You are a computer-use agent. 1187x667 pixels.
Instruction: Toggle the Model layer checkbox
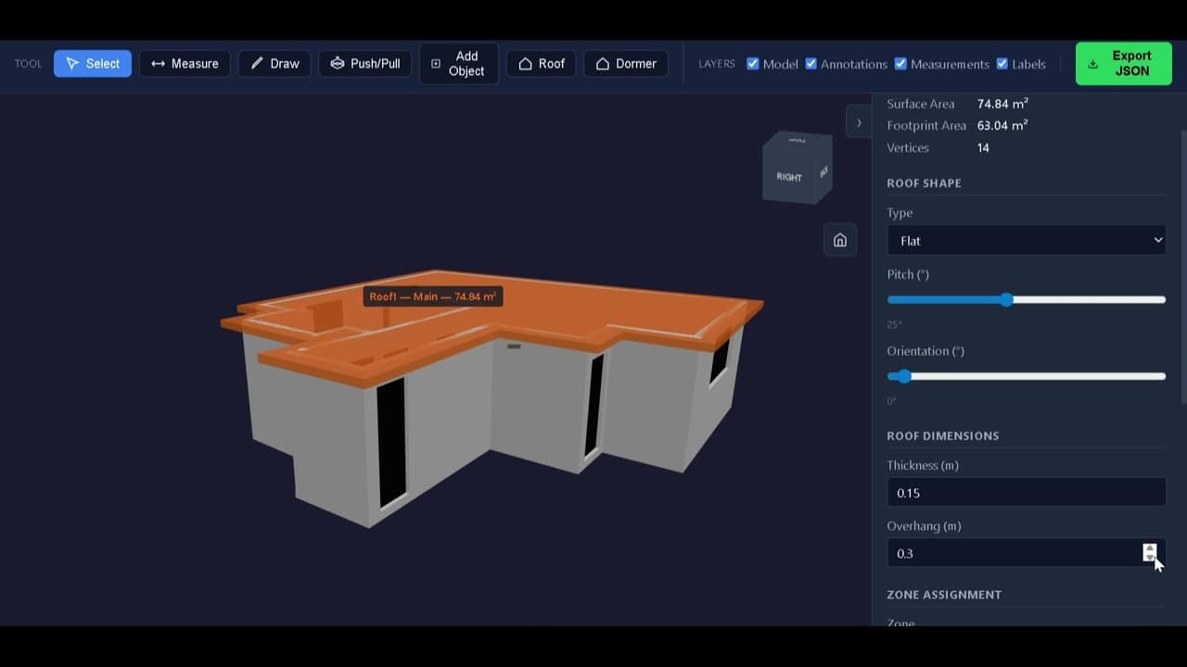coord(753,63)
